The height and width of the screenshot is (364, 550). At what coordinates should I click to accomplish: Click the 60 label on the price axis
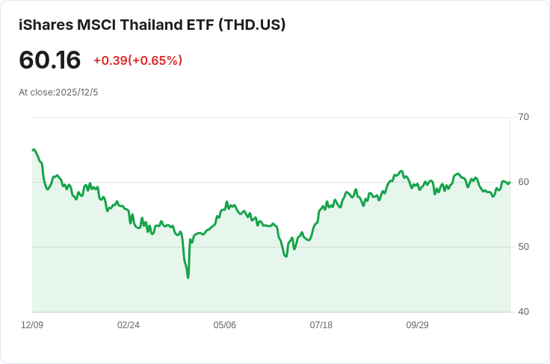524,182
